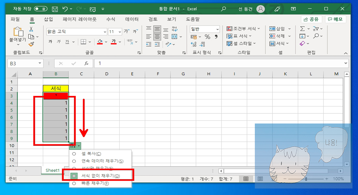Open the 데이터 ribbon tab
358x195 pixels.
(x=132, y=19)
